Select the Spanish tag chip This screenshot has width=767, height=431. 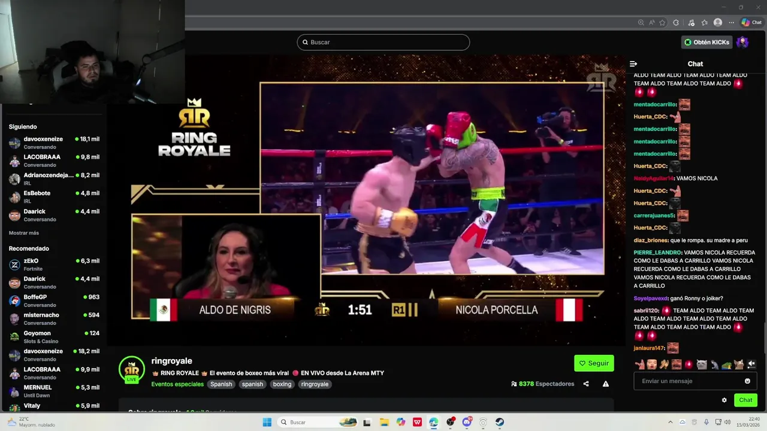221,384
